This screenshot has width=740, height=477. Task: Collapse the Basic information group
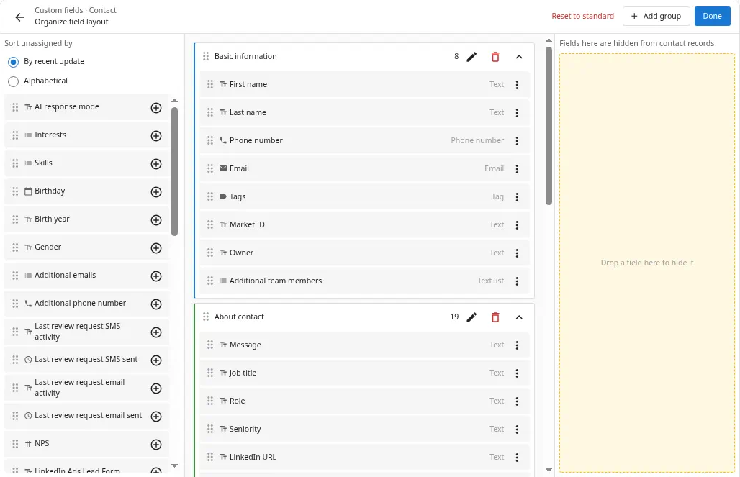pyautogui.click(x=519, y=57)
